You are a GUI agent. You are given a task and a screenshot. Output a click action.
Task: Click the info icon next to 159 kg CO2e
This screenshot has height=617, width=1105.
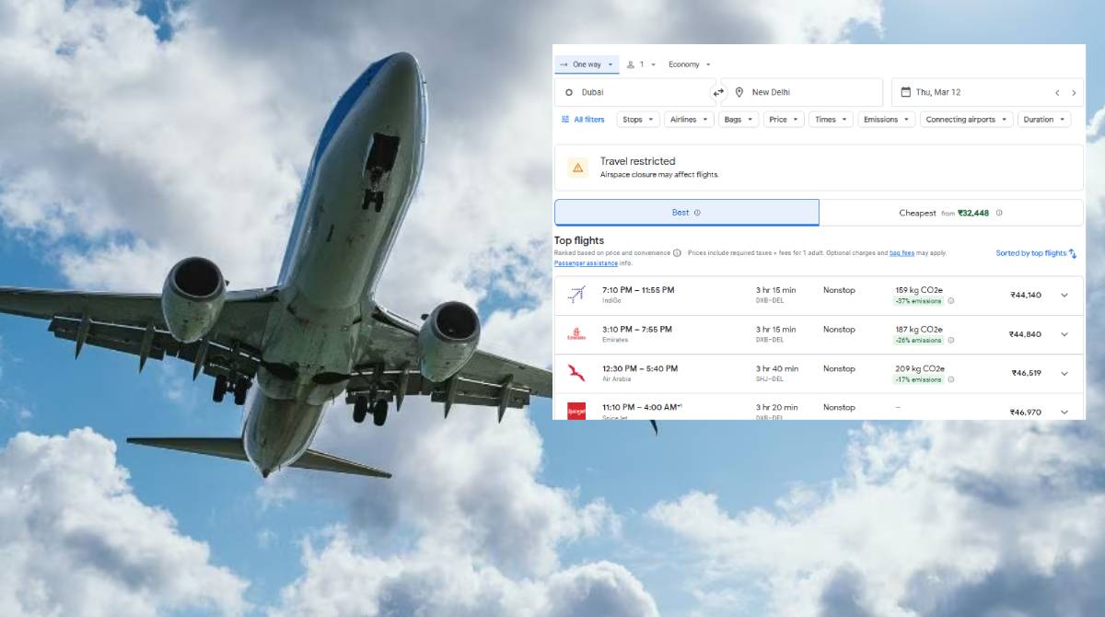[x=952, y=299]
